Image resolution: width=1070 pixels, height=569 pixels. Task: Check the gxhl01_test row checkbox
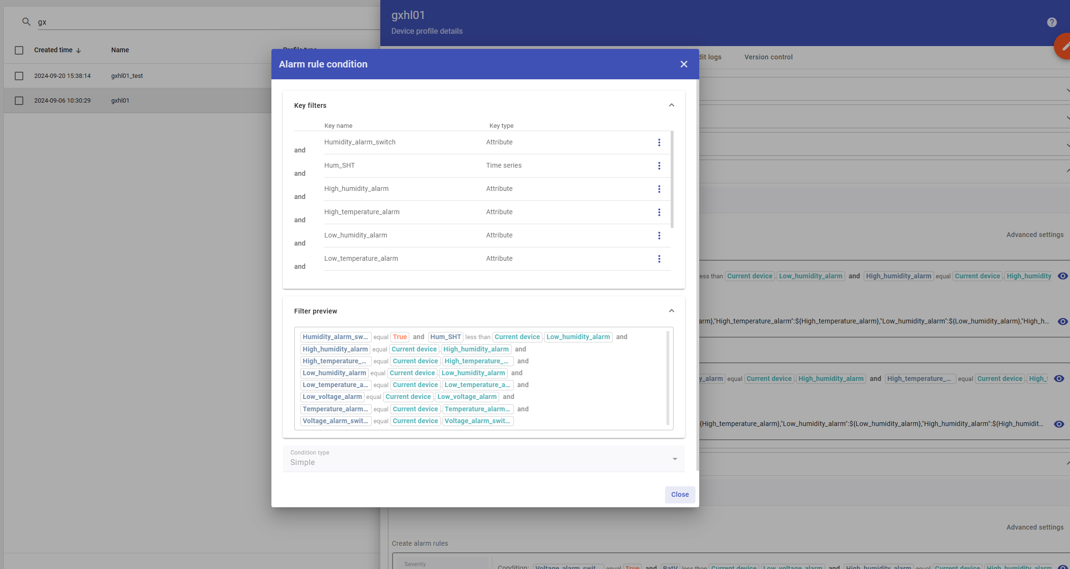(x=19, y=76)
